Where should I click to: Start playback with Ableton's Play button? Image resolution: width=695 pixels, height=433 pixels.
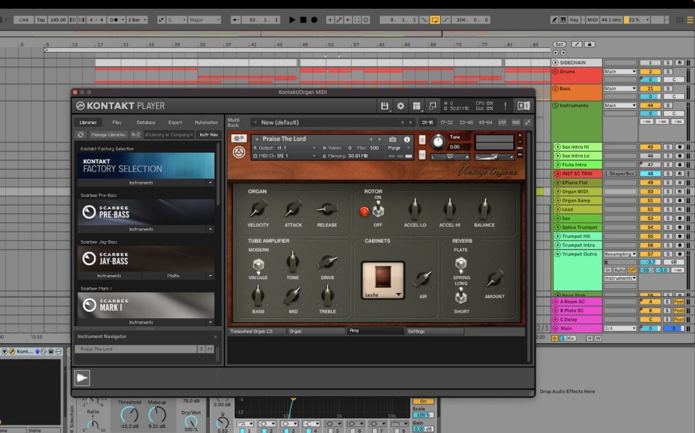tap(292, 20)
